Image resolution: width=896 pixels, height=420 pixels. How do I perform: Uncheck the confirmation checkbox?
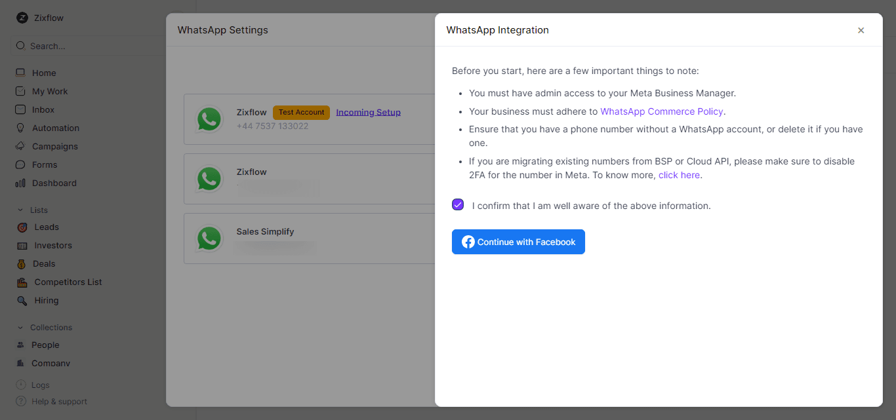457,204
